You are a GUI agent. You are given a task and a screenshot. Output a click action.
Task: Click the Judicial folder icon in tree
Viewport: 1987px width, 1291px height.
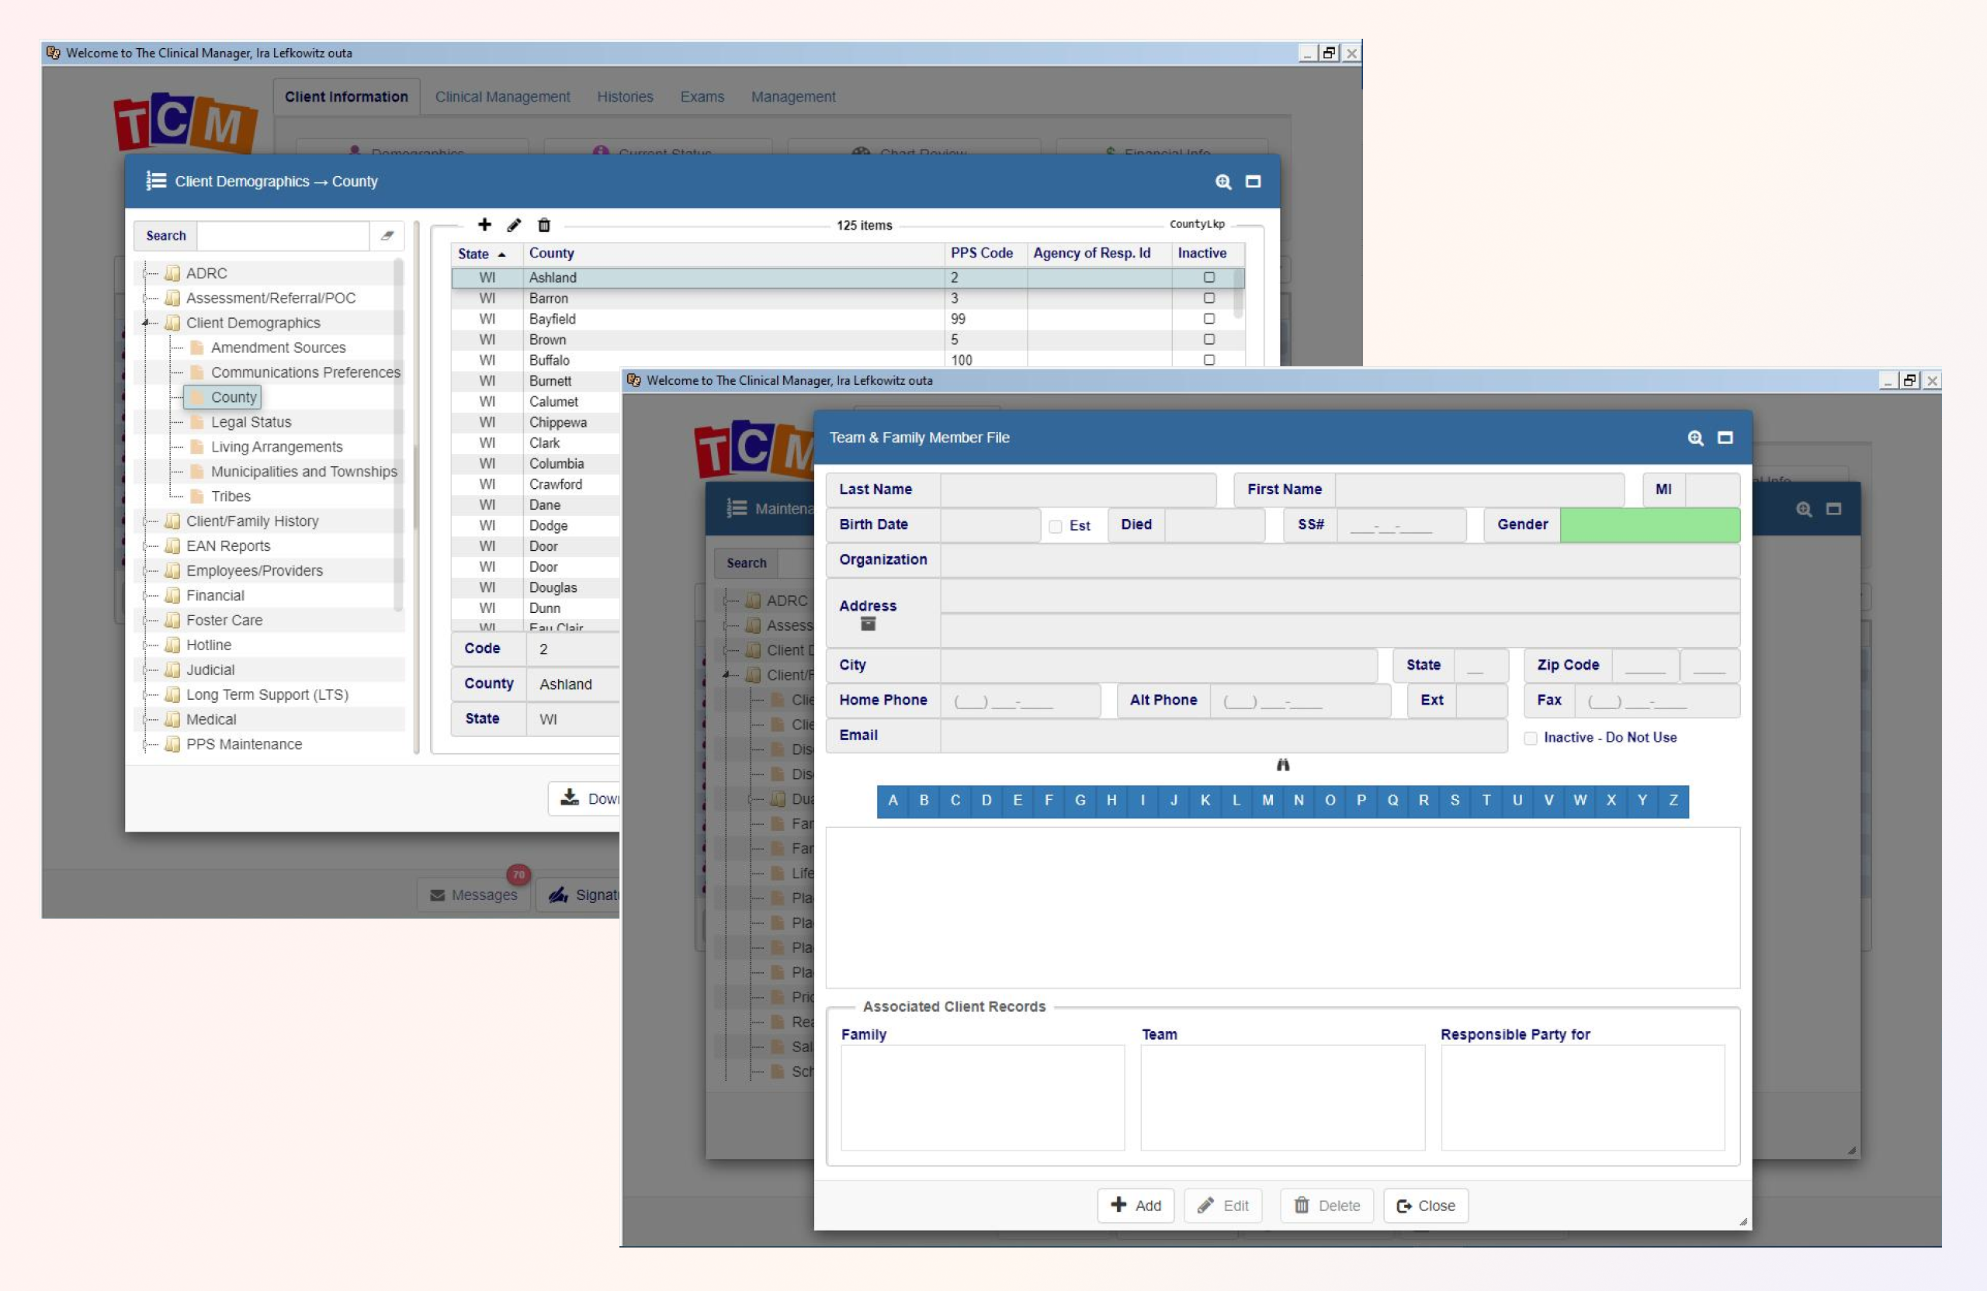173,670
